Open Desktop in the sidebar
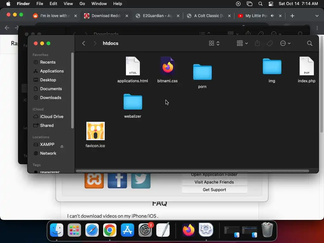Image resolution: width=324 pixels, height=243 pixels. (x=48, y=80)
